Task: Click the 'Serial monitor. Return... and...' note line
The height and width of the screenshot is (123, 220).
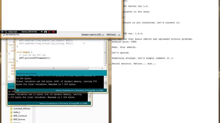Action: [134, 64]
